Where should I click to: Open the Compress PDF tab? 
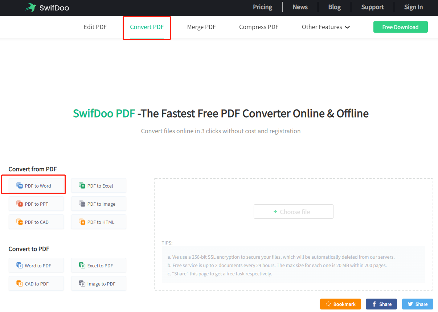pos(259,27)
